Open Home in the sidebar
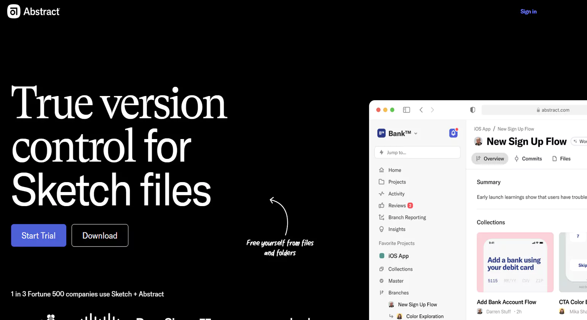The image size is (587, 320). (x=395, y=170)
